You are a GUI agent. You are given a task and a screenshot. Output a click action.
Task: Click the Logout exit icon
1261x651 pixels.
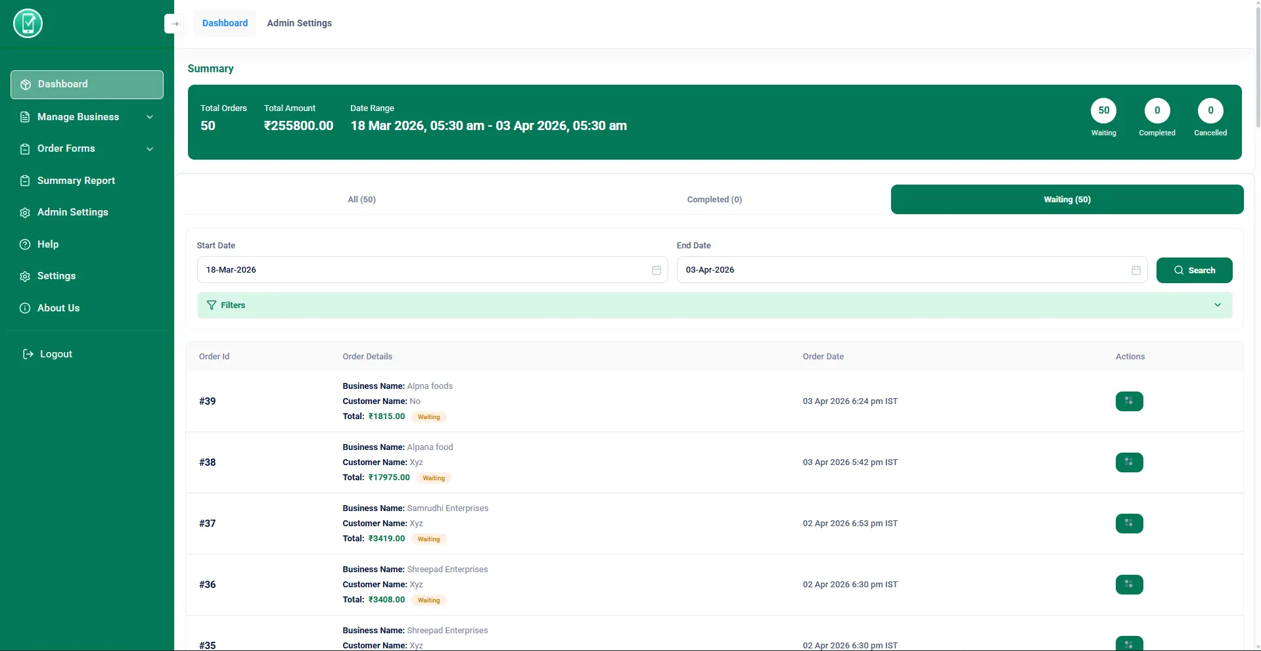pos(28,354)
